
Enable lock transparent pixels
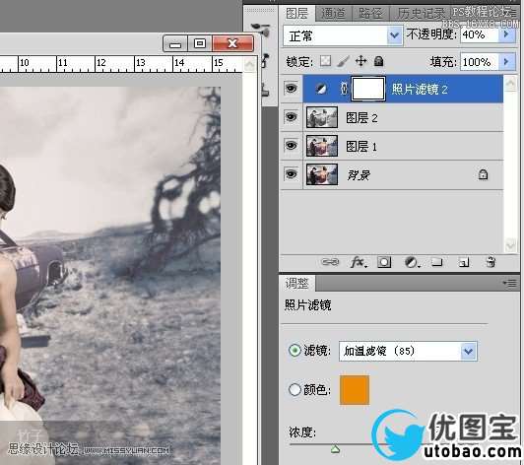325,61
